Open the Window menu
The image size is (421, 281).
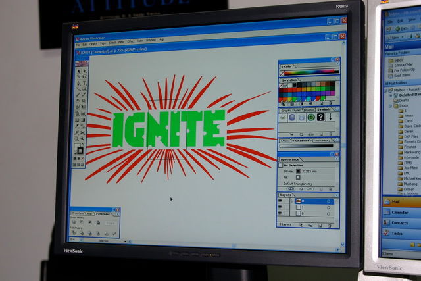click(151, 40)
